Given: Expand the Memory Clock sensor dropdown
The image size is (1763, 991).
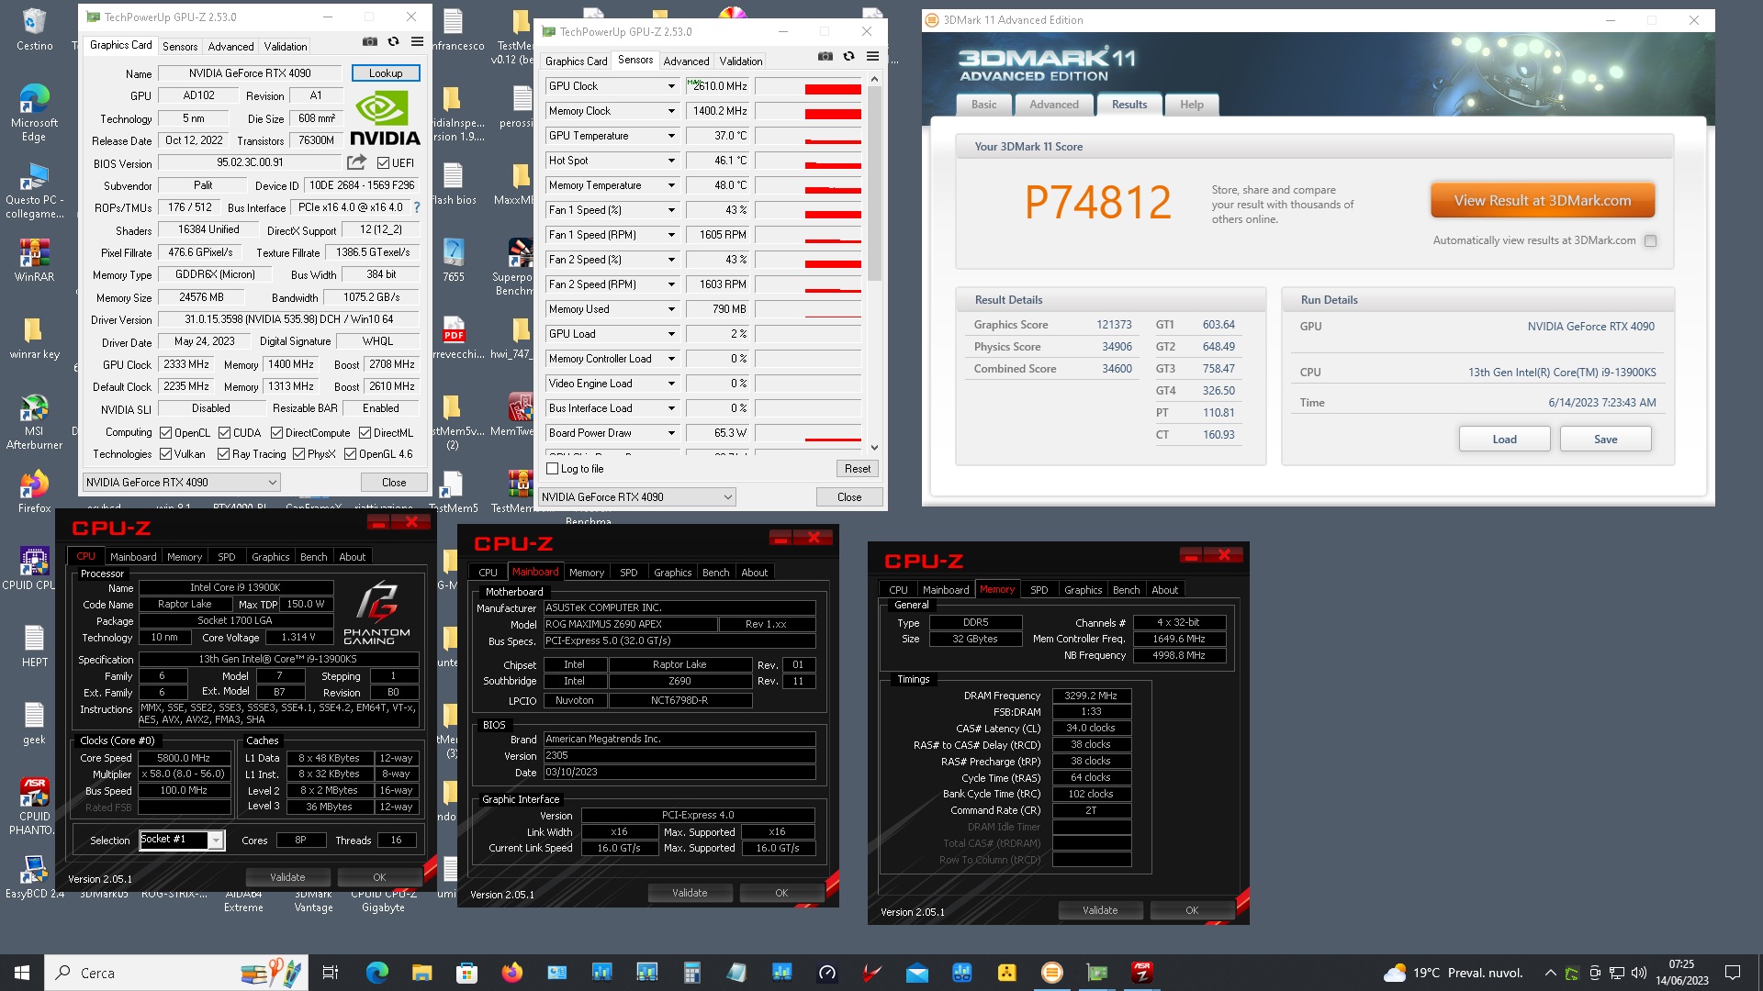Looking at the screenshot, I should click(671, 111).
